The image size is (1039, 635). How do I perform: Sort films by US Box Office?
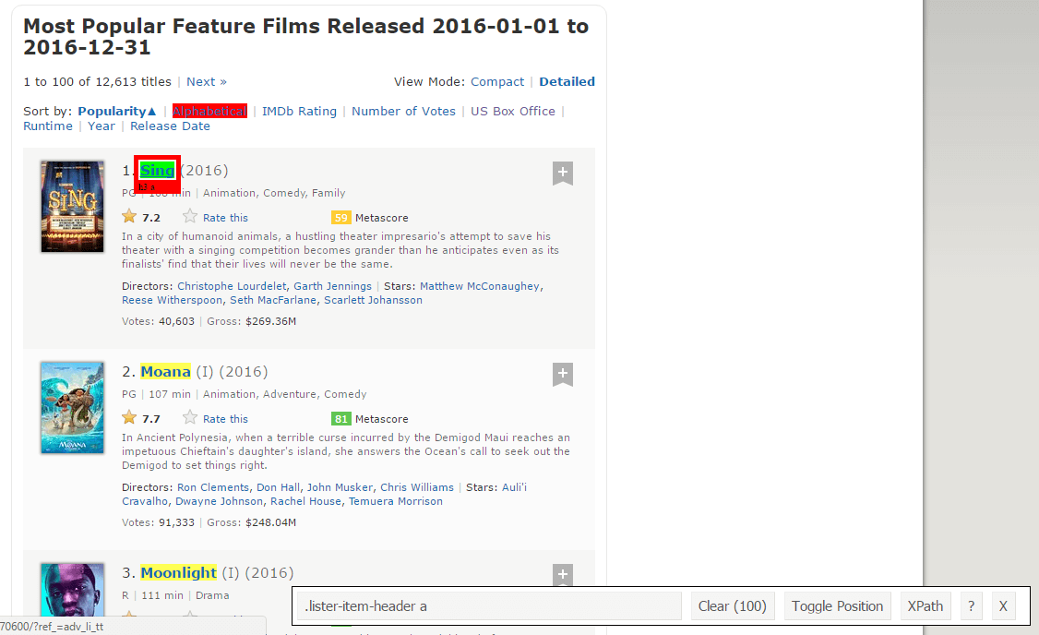(513, 111)
